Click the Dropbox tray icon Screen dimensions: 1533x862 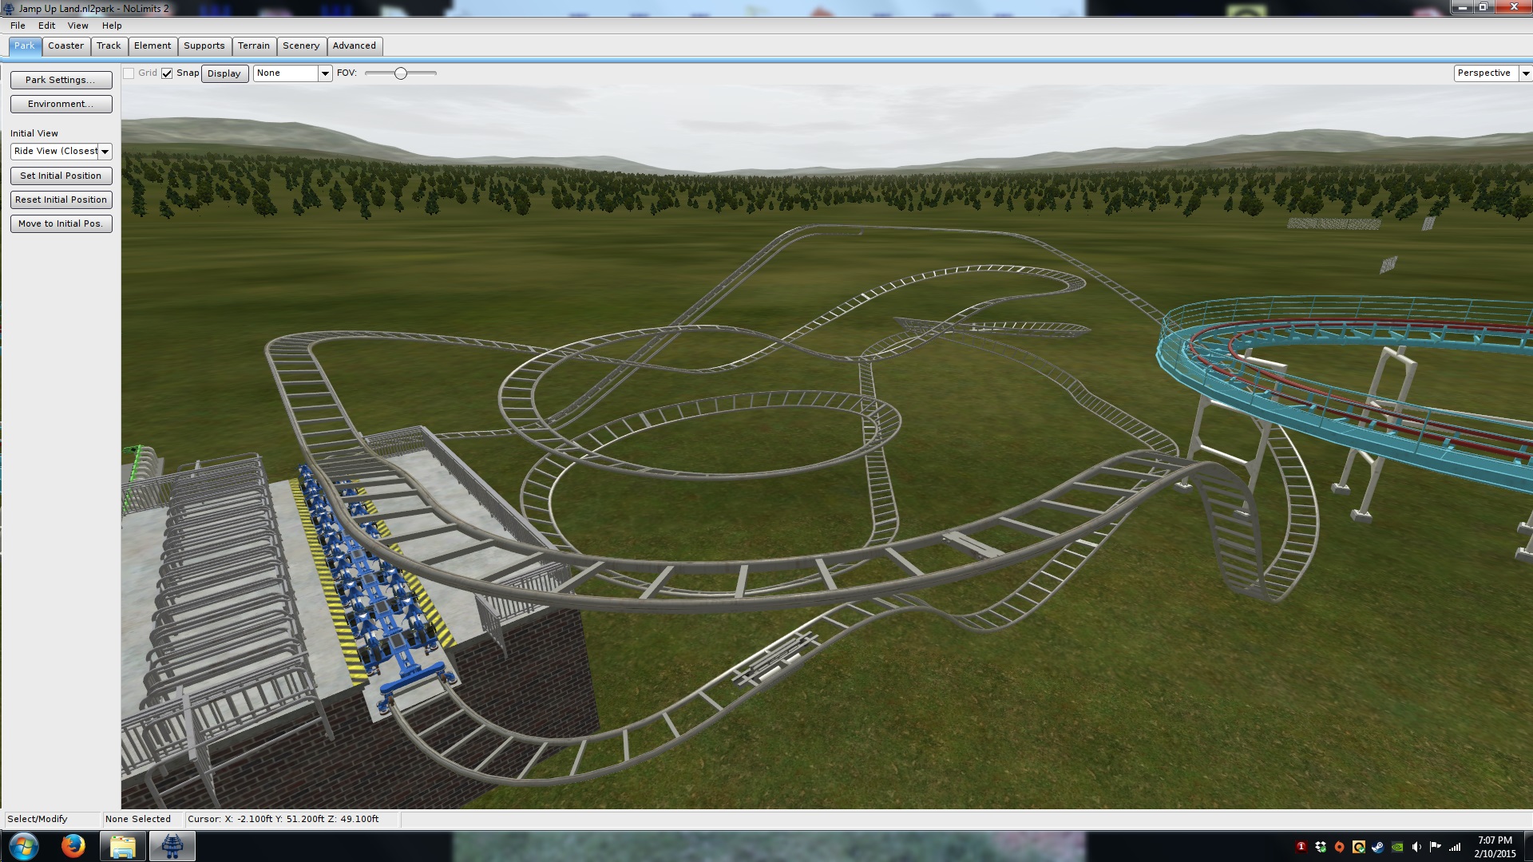(x=1321, y=847)
